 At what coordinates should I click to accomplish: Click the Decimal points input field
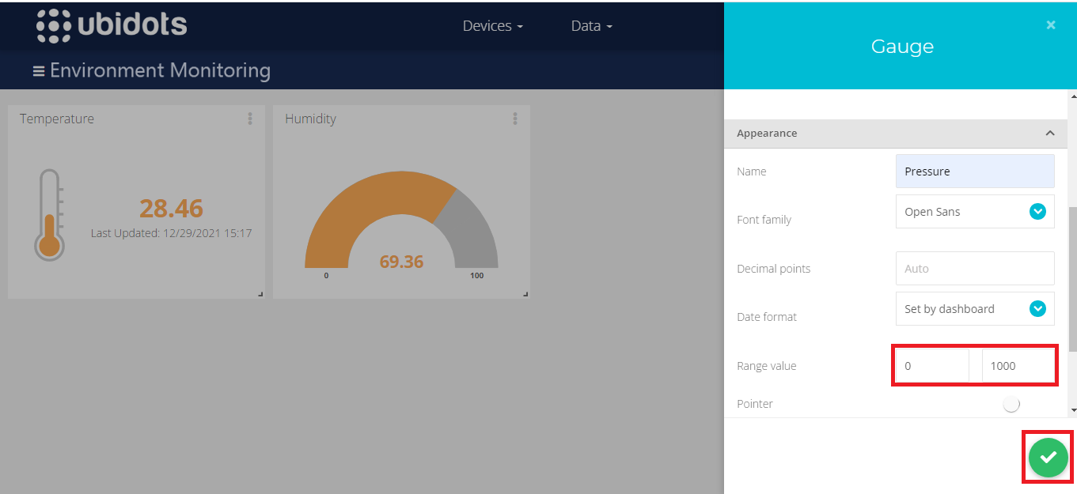(x=975, y=269)
